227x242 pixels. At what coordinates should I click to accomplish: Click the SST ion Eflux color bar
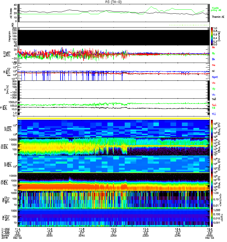coord(212,129)
